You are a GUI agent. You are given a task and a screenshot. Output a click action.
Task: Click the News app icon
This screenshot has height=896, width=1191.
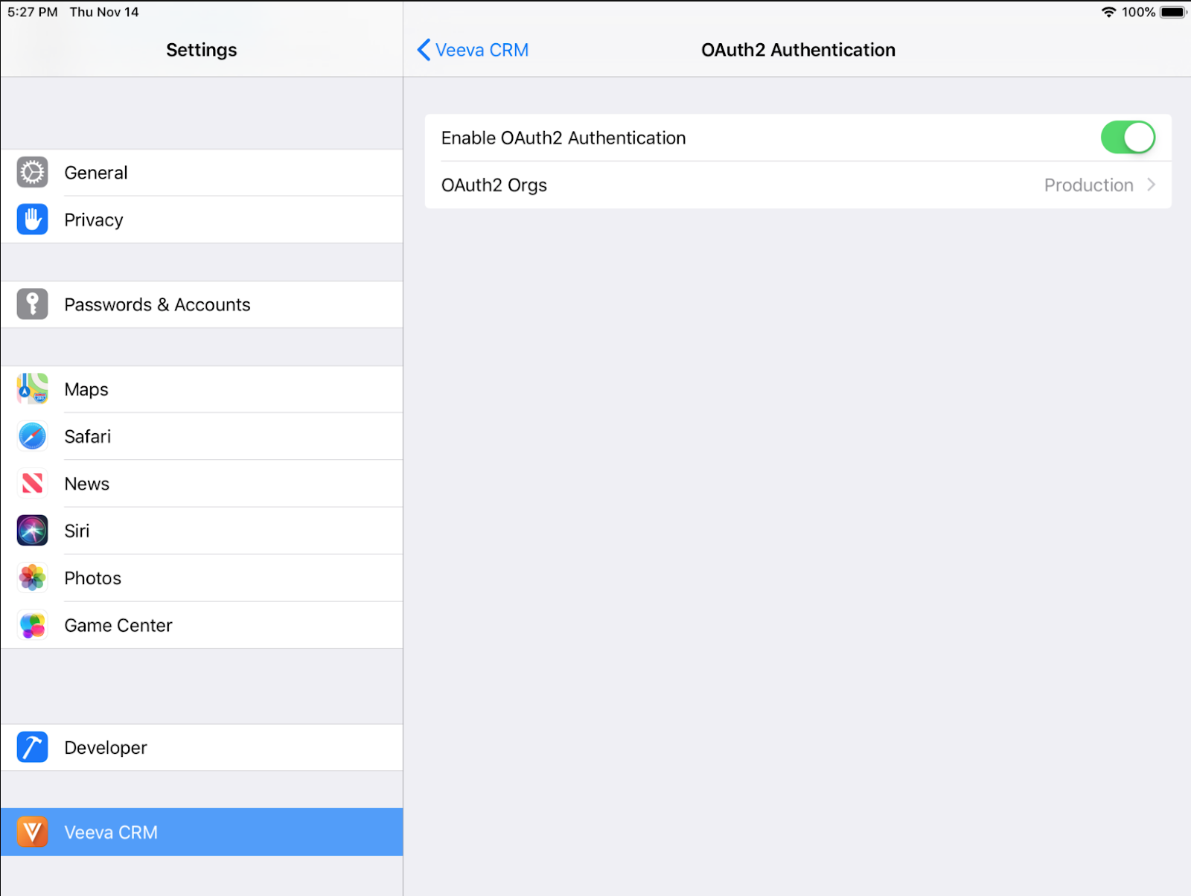(x=32, y=484)
